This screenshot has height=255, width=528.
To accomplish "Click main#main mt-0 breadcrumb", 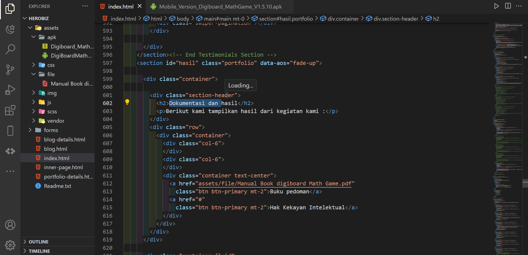I will pos(220,18).
